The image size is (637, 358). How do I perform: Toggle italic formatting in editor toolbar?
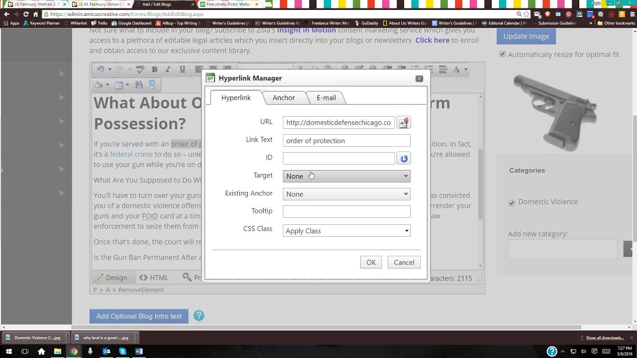(x=168, y=70)
